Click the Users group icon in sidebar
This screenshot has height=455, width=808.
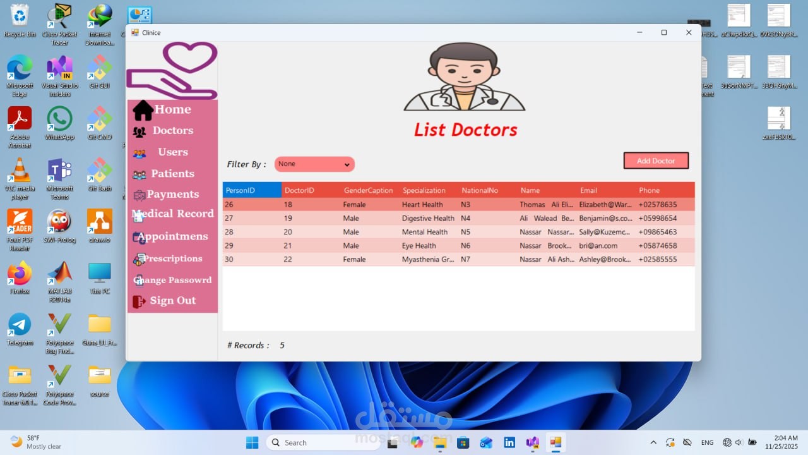[x=140, y=154]
